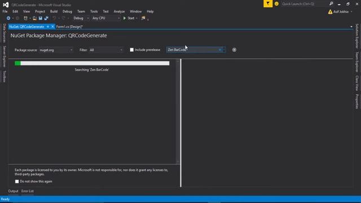Viewport: 361px width, 203px height.
Task: Click the Navigate Backward toolbar icon
Action: click(x=8, y=18)
